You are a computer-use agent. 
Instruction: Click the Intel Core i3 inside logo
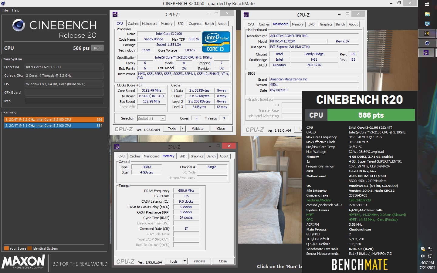(x=216, y=42)
